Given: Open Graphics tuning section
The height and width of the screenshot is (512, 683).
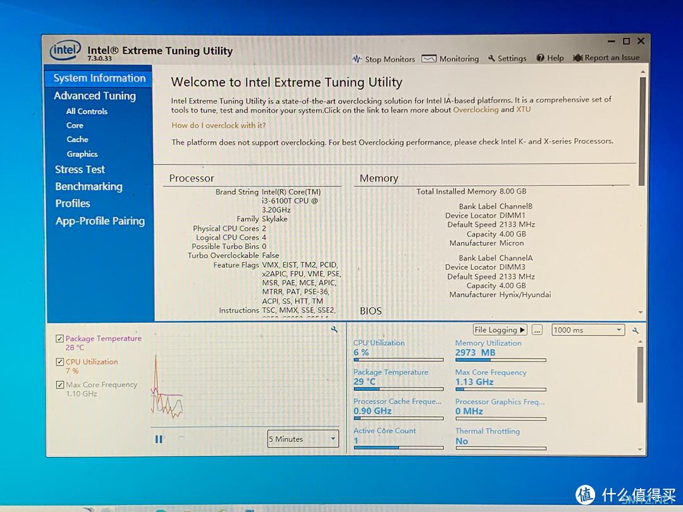Looking at the screenshot, I should 82,154.
